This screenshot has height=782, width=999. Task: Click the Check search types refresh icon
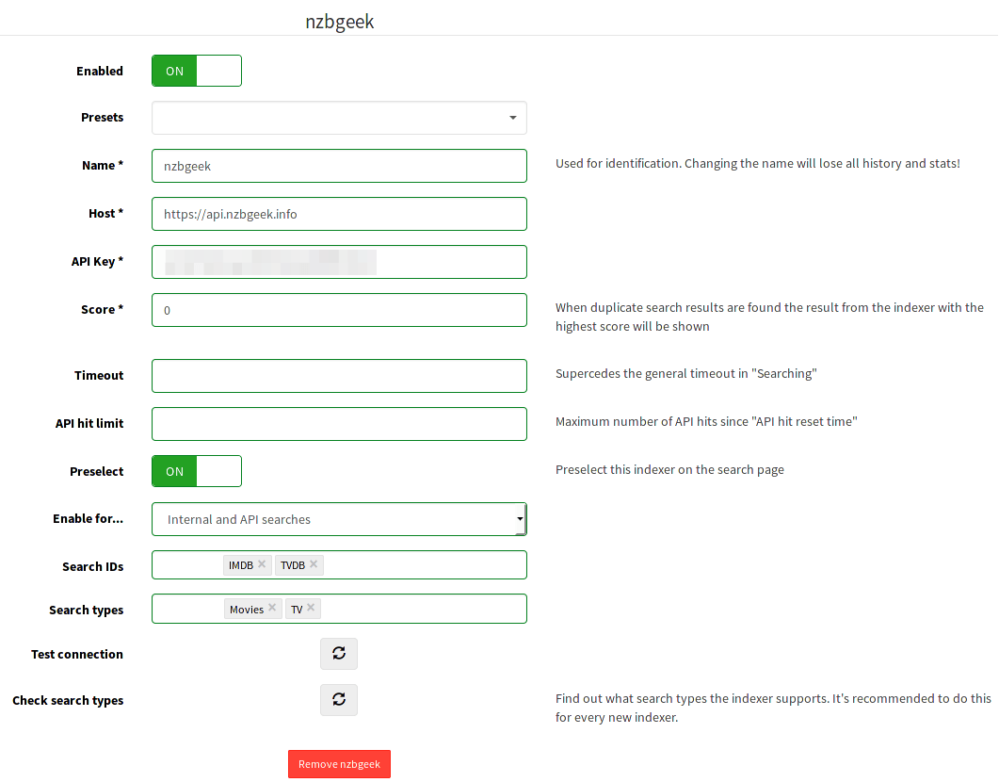(339, 700)
